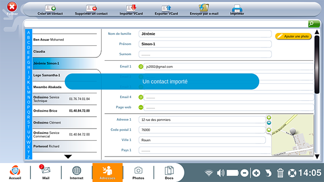Go to Accueil home
This screenshot has height=182, width=324.
tap(15, 173)
